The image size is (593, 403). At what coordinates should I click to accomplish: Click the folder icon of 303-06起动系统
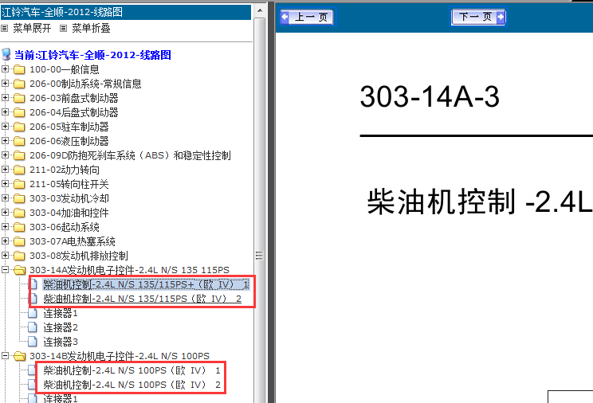pos(19,227)
